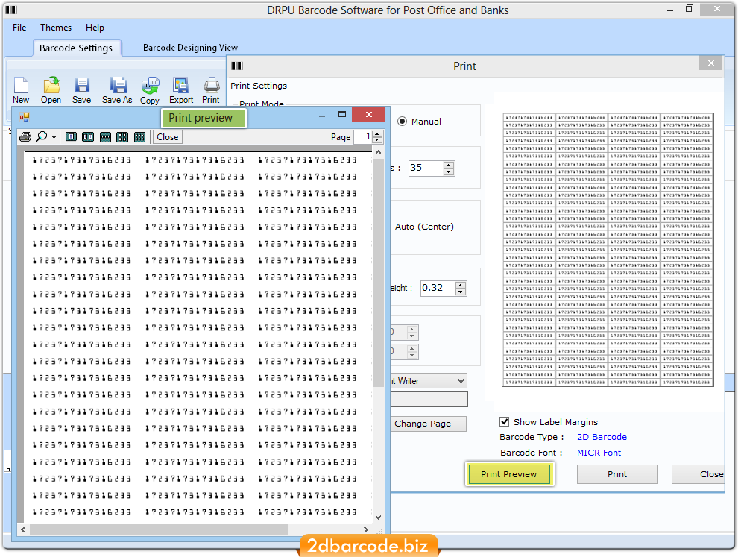Image resolution: width=738 pixels, height=557 pixels.
Task: Click the Print icon in the main toolbar
Action: (211, 85)
